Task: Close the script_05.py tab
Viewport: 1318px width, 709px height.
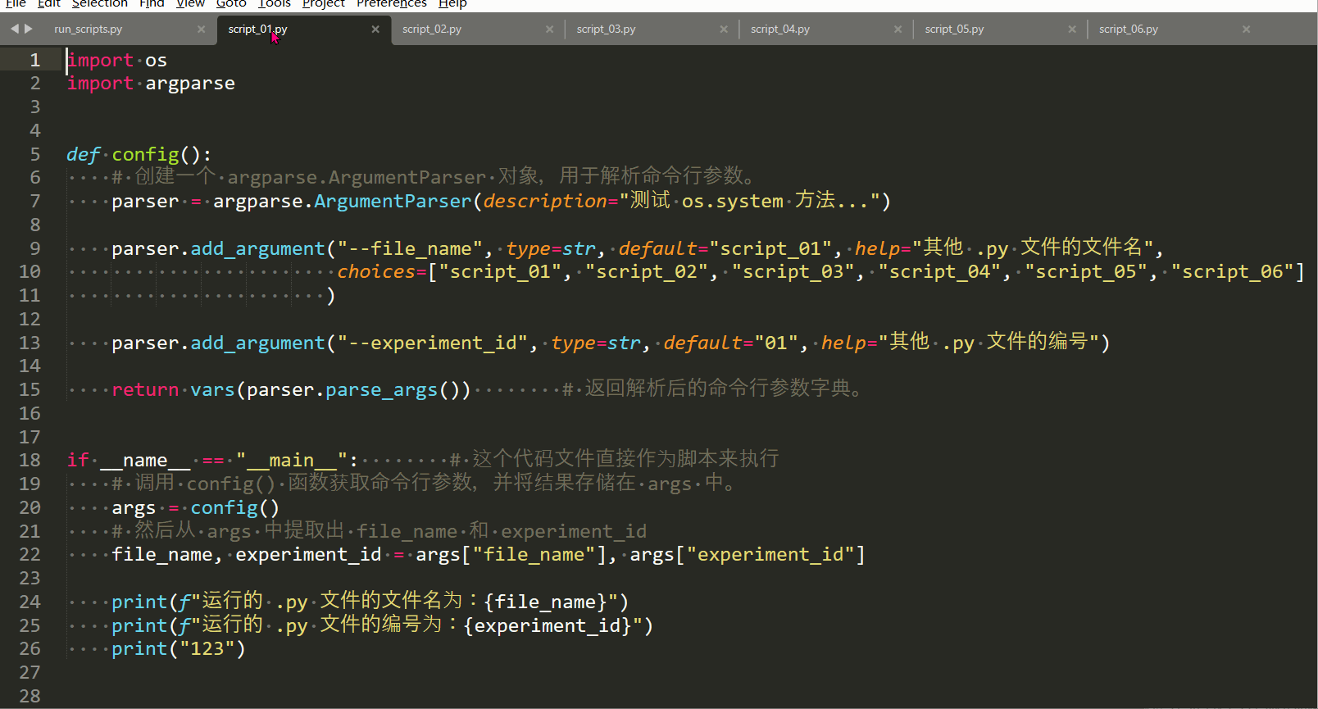Action: 1072,29
